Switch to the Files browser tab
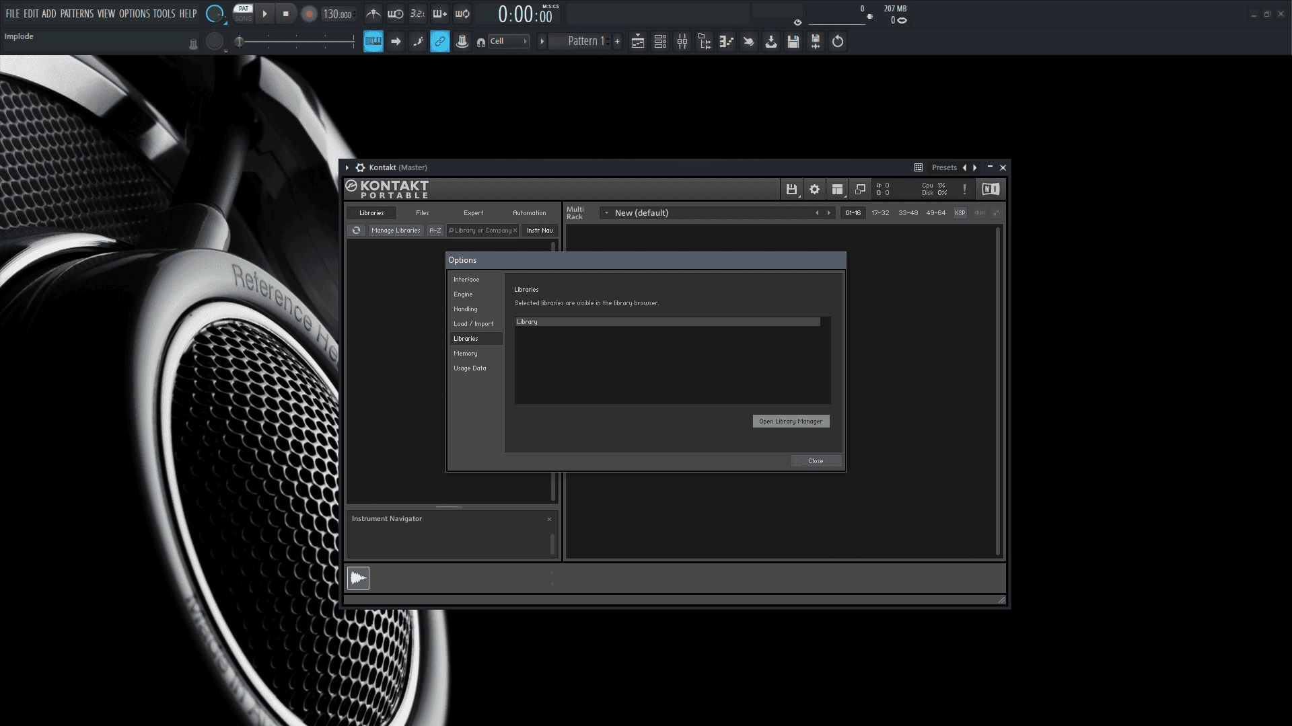The image size is (1292, 726). 423,213
